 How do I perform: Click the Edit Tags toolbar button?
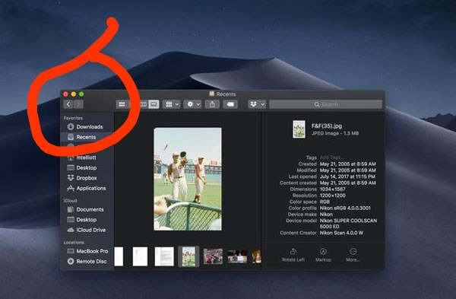coord(230,104)
